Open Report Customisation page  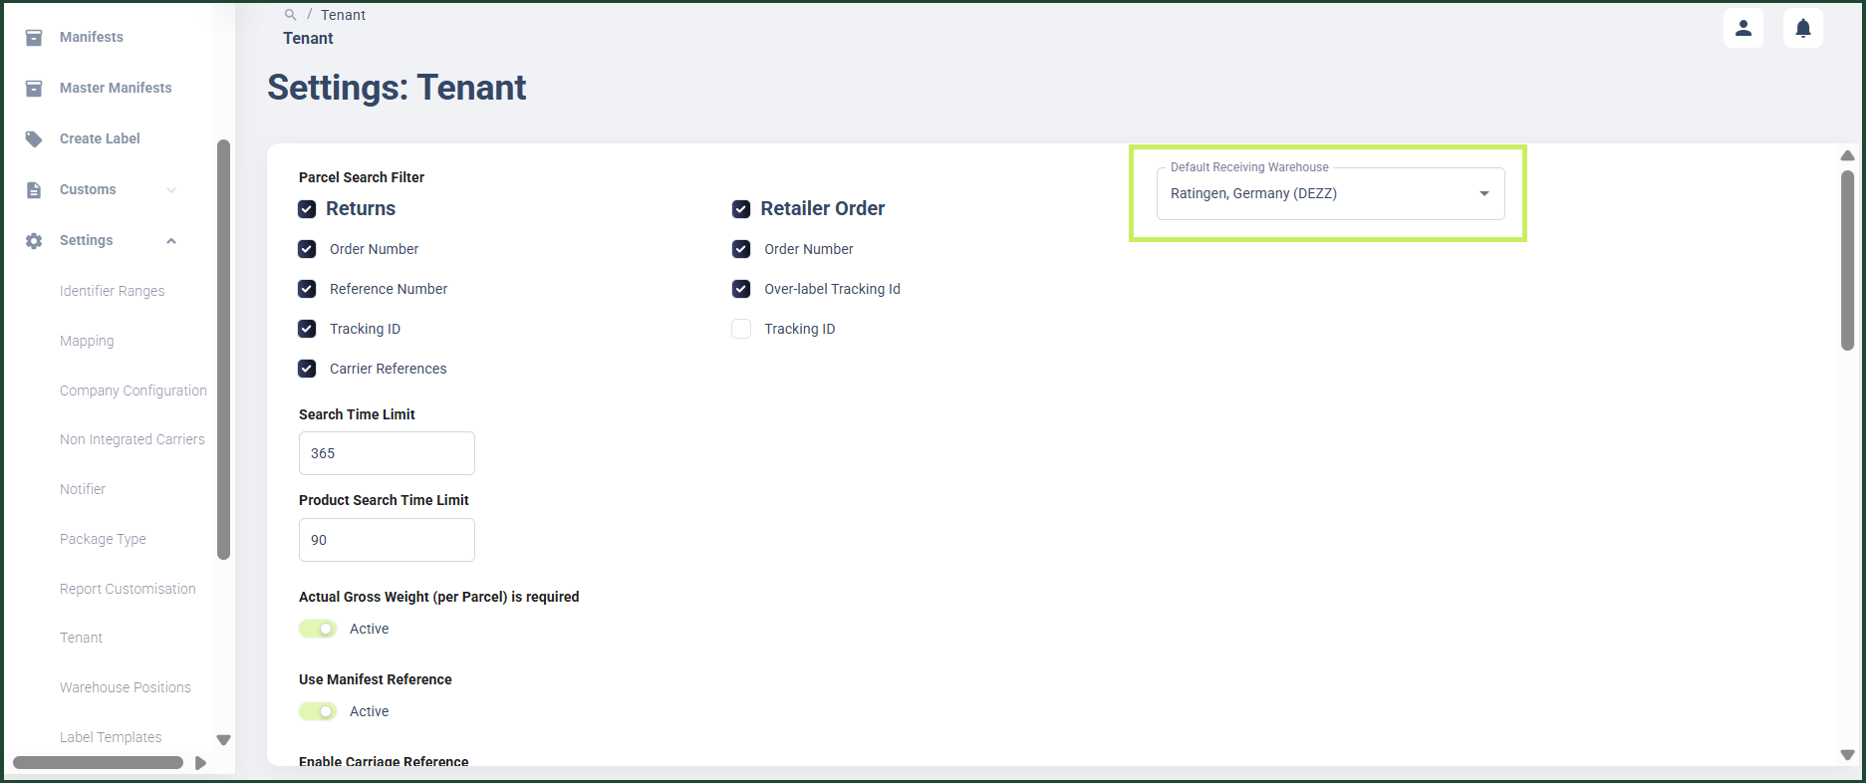click(128, 589)
